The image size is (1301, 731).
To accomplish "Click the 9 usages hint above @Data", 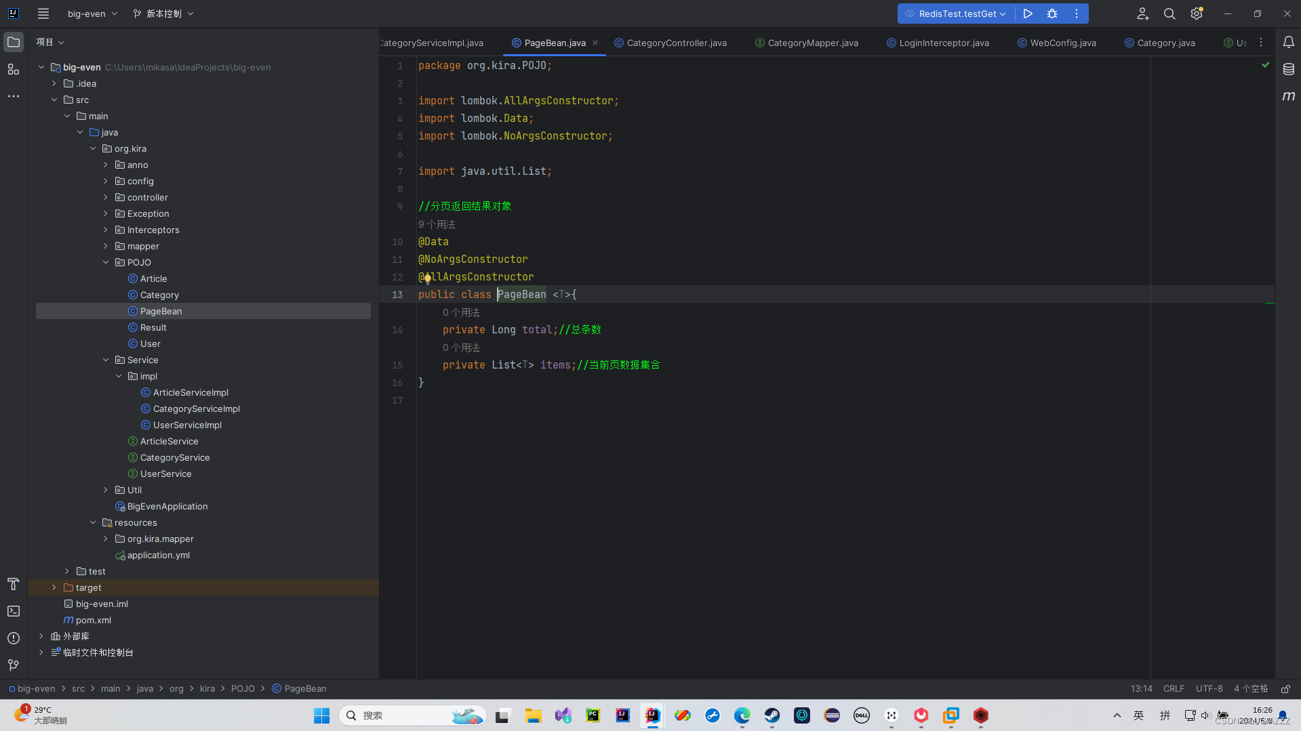I will 437,224.
